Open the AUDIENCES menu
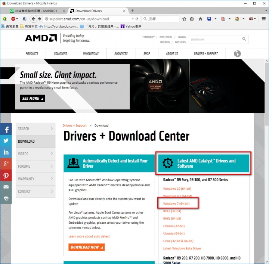The image size is (269, 264). (121, 54)
